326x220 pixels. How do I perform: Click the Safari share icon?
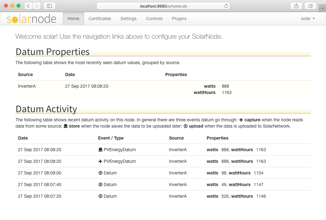[x=296, y=6]
